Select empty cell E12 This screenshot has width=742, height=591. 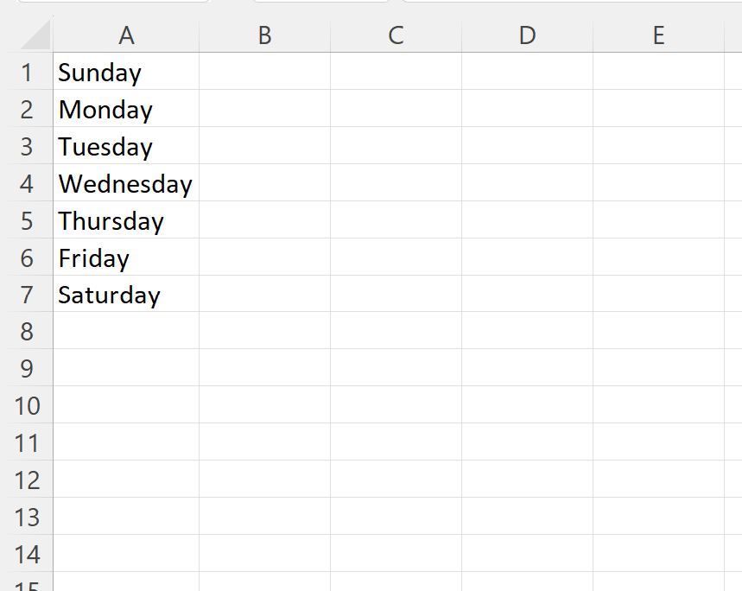pos(658,480)
